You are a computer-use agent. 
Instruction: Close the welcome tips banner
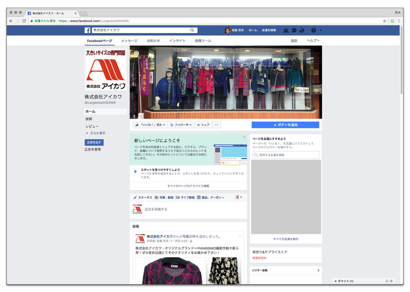coord(244,137)
